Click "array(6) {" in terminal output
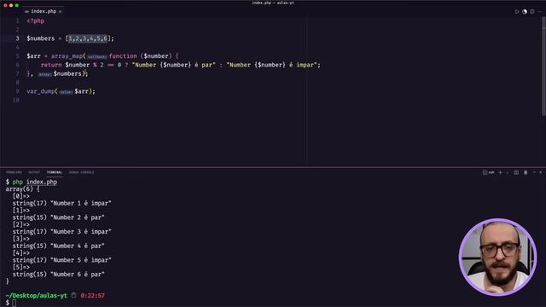 point(23,189)
